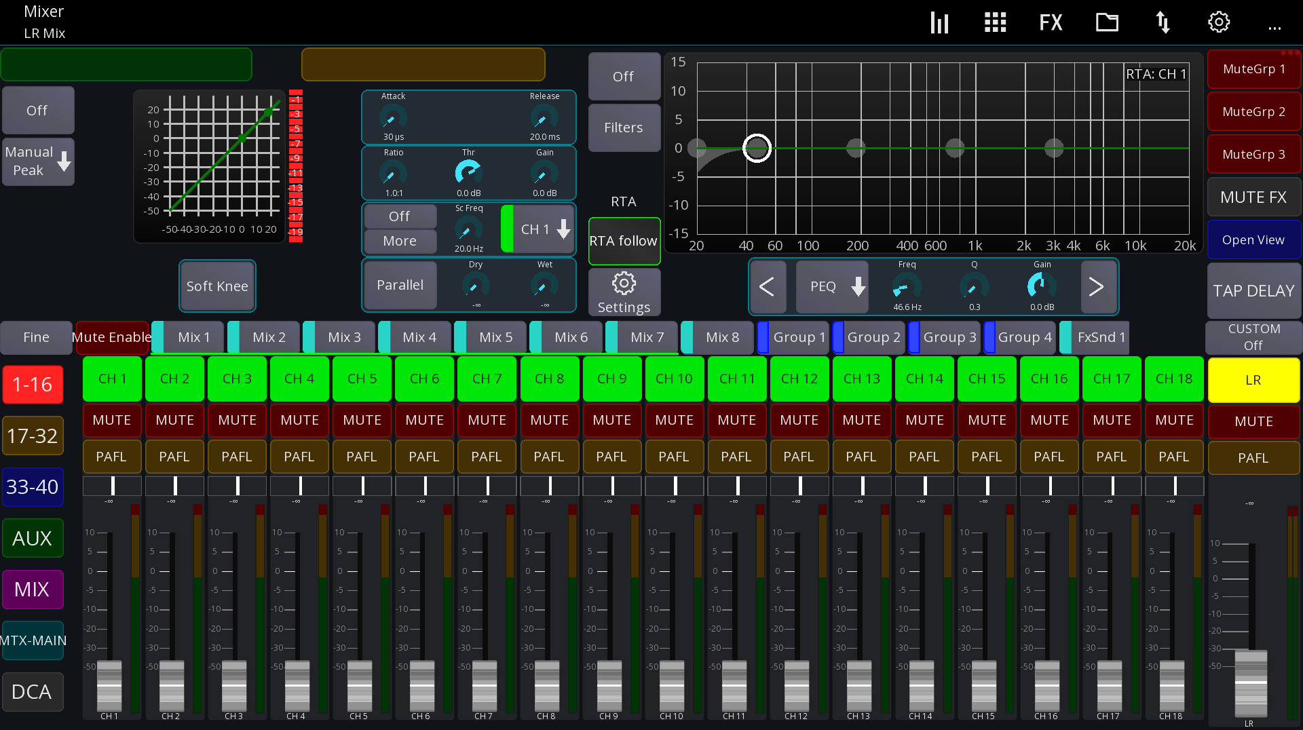Adjust the compressor Thr knob
Viewport: 1303px width, 730px height.
pos(468,174)
